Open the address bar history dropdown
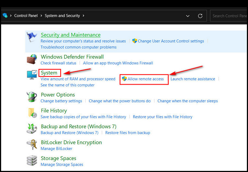 188,16
